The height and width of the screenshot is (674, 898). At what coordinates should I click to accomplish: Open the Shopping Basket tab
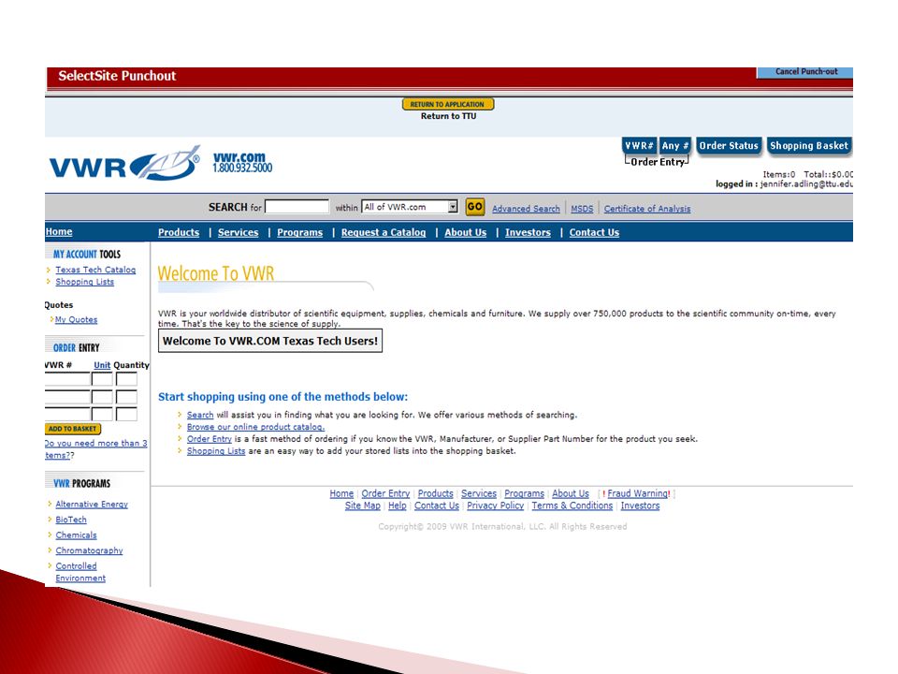[x=808, y=146]
